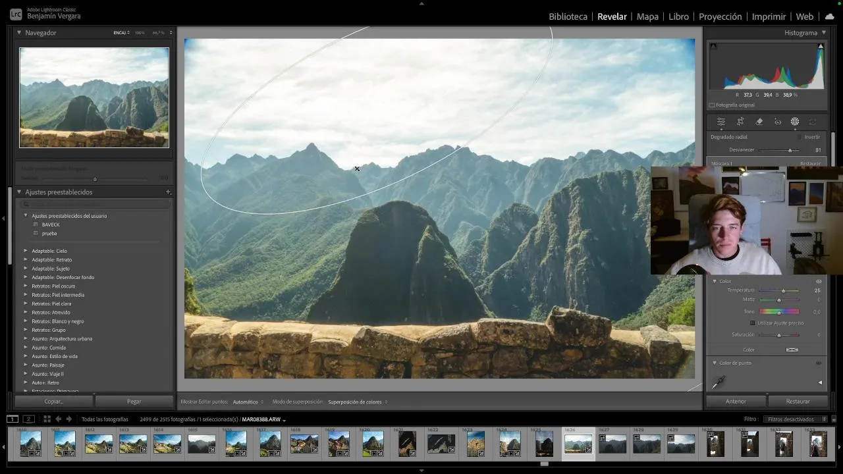Click the Navegador preview thumbnail
Viewport: 843px width, 474px height.
click(94, 97)
